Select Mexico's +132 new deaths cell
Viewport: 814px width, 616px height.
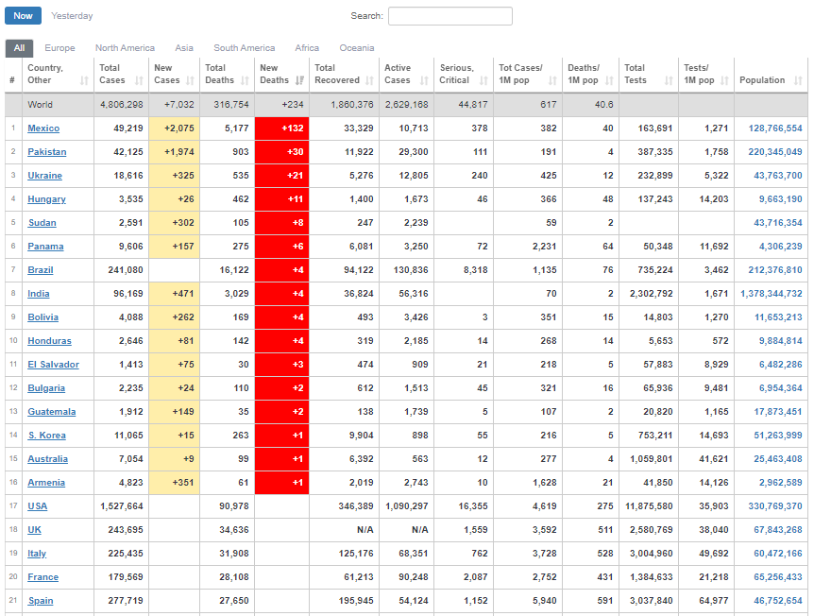(x=282, y=128)
